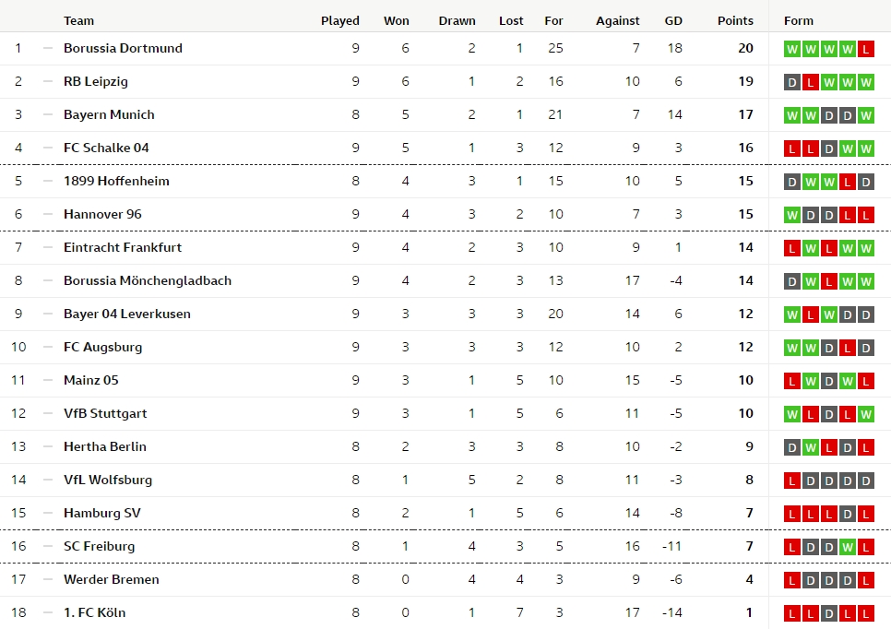Click Hertha Berlin's green W form badge

coord(810,447)
